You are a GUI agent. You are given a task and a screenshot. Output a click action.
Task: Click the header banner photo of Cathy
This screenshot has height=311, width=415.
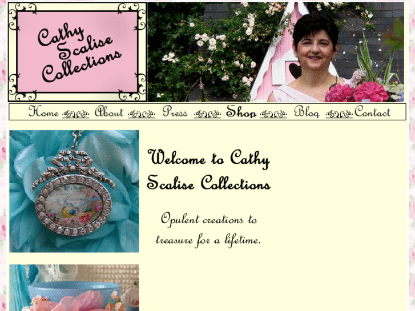tap(276, 52)
